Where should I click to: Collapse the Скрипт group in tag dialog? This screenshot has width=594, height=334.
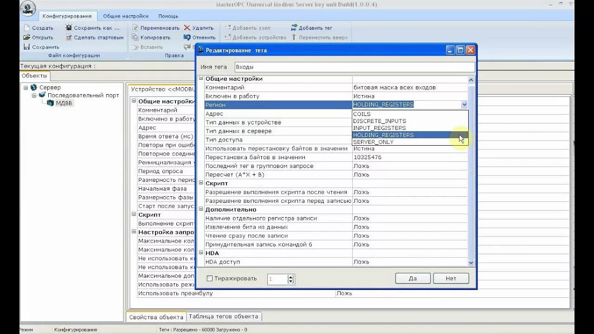(x=201, y=183)
